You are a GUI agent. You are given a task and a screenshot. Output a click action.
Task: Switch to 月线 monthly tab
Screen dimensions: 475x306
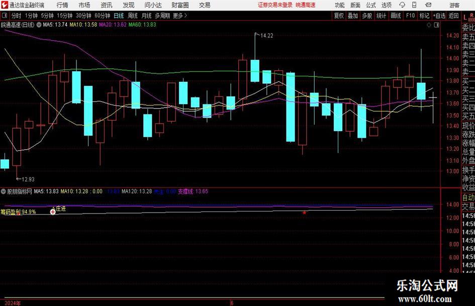click(x=147, y=16)
